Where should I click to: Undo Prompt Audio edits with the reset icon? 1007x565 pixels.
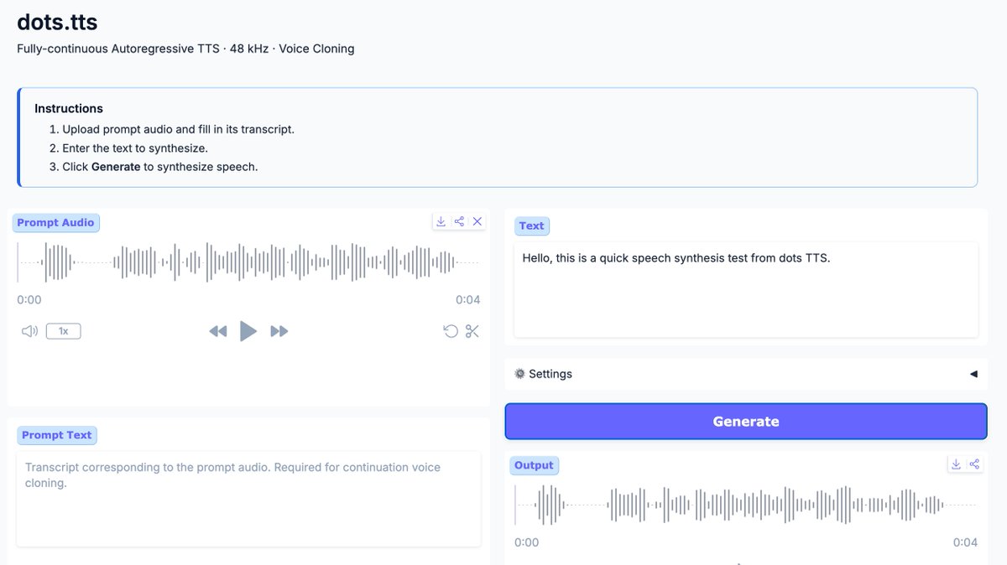pos(451,331)
